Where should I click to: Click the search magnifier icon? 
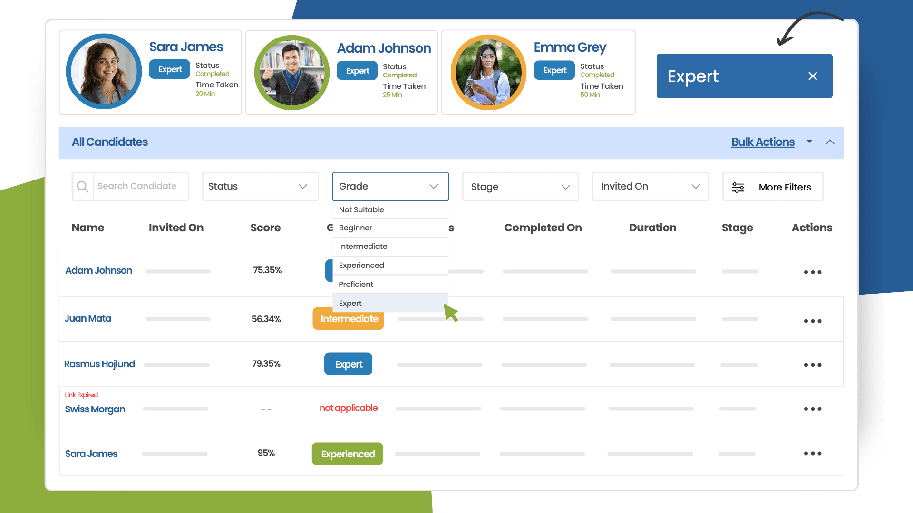coord(83,186)
